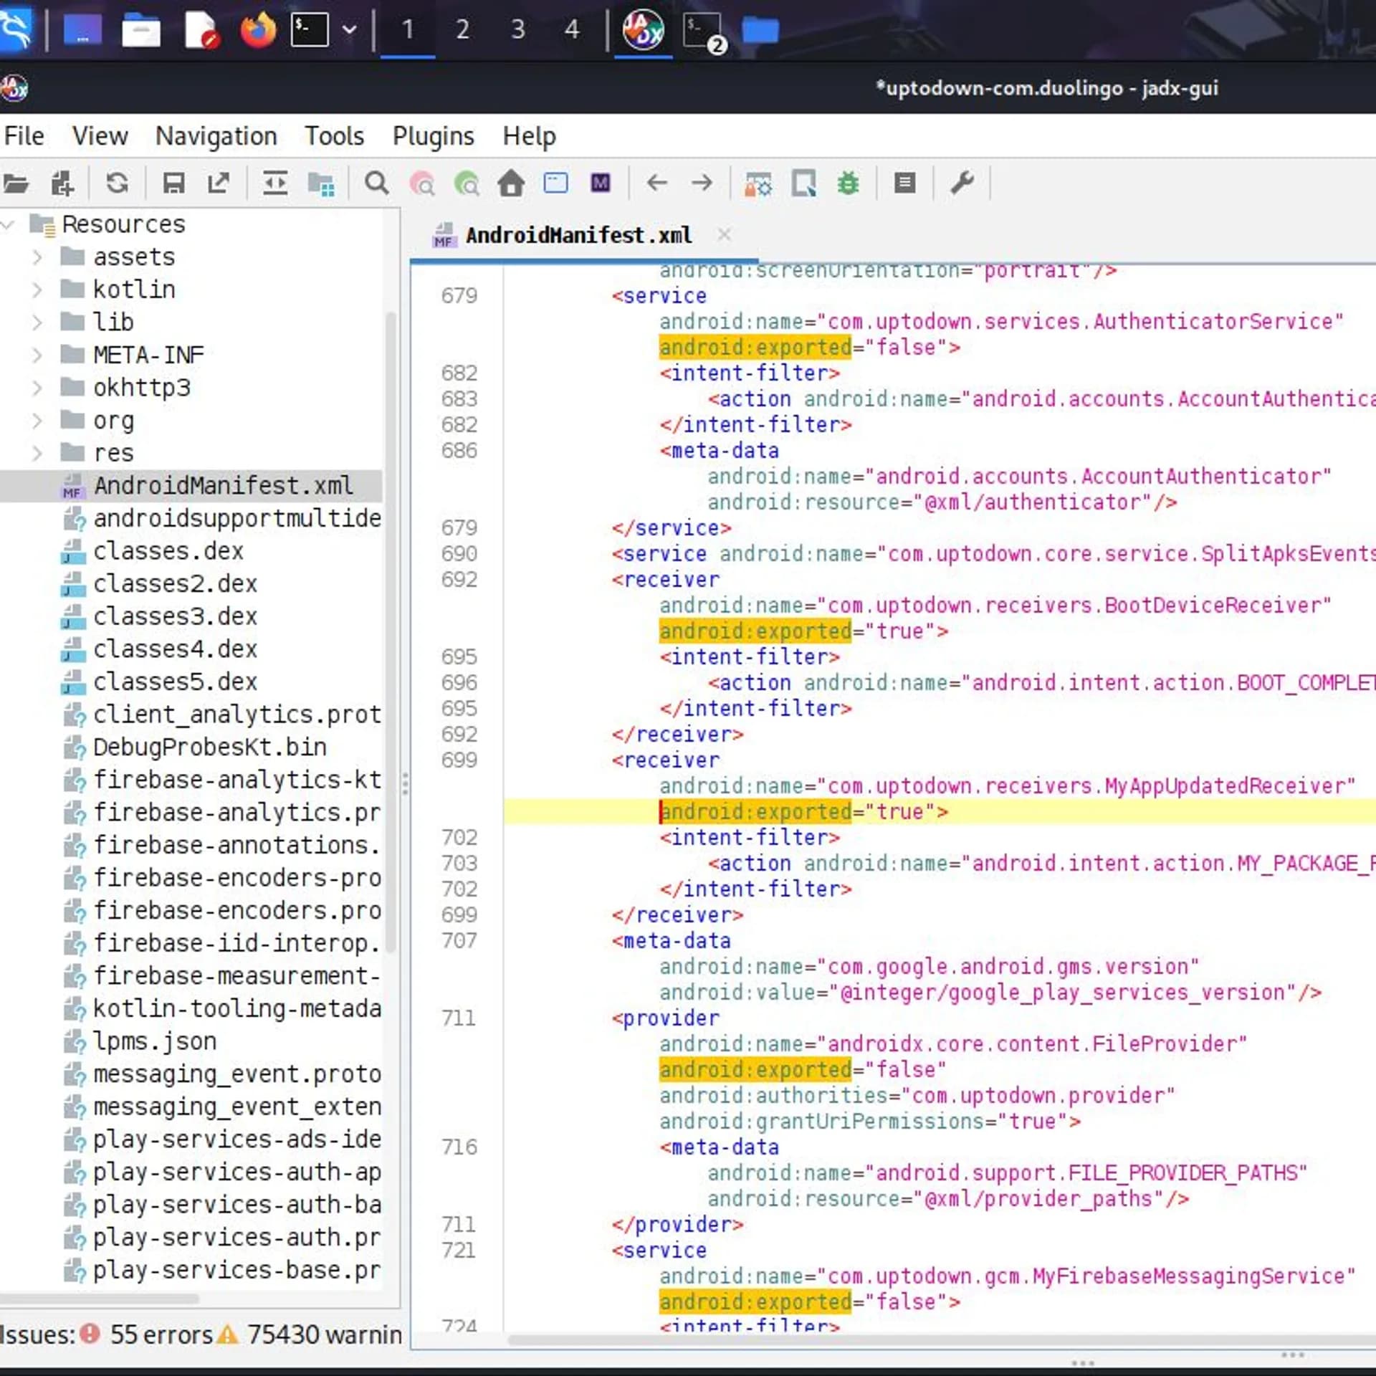Image resolution: width=1376 pixels, height=1376 pixels.
Task: Reload project with the refresh icon
Action: (117, 183)
